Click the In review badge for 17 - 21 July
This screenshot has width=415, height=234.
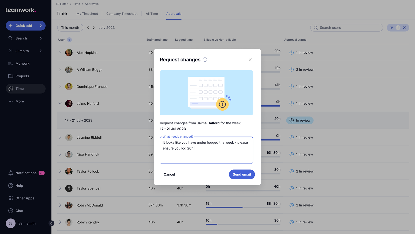pos(300,120)
